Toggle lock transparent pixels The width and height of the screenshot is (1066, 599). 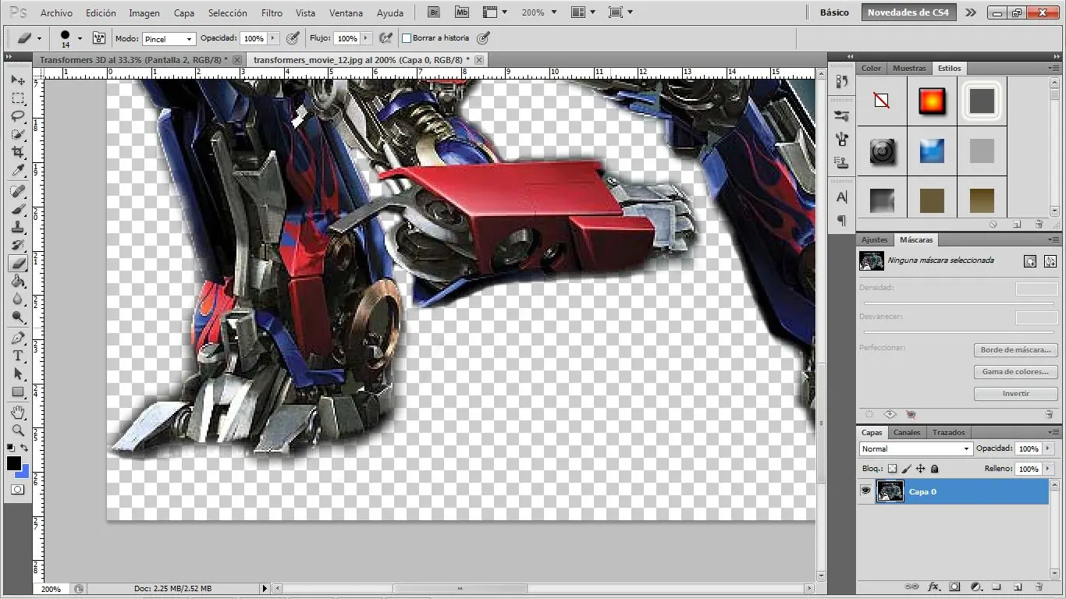(x=892, y=469)
